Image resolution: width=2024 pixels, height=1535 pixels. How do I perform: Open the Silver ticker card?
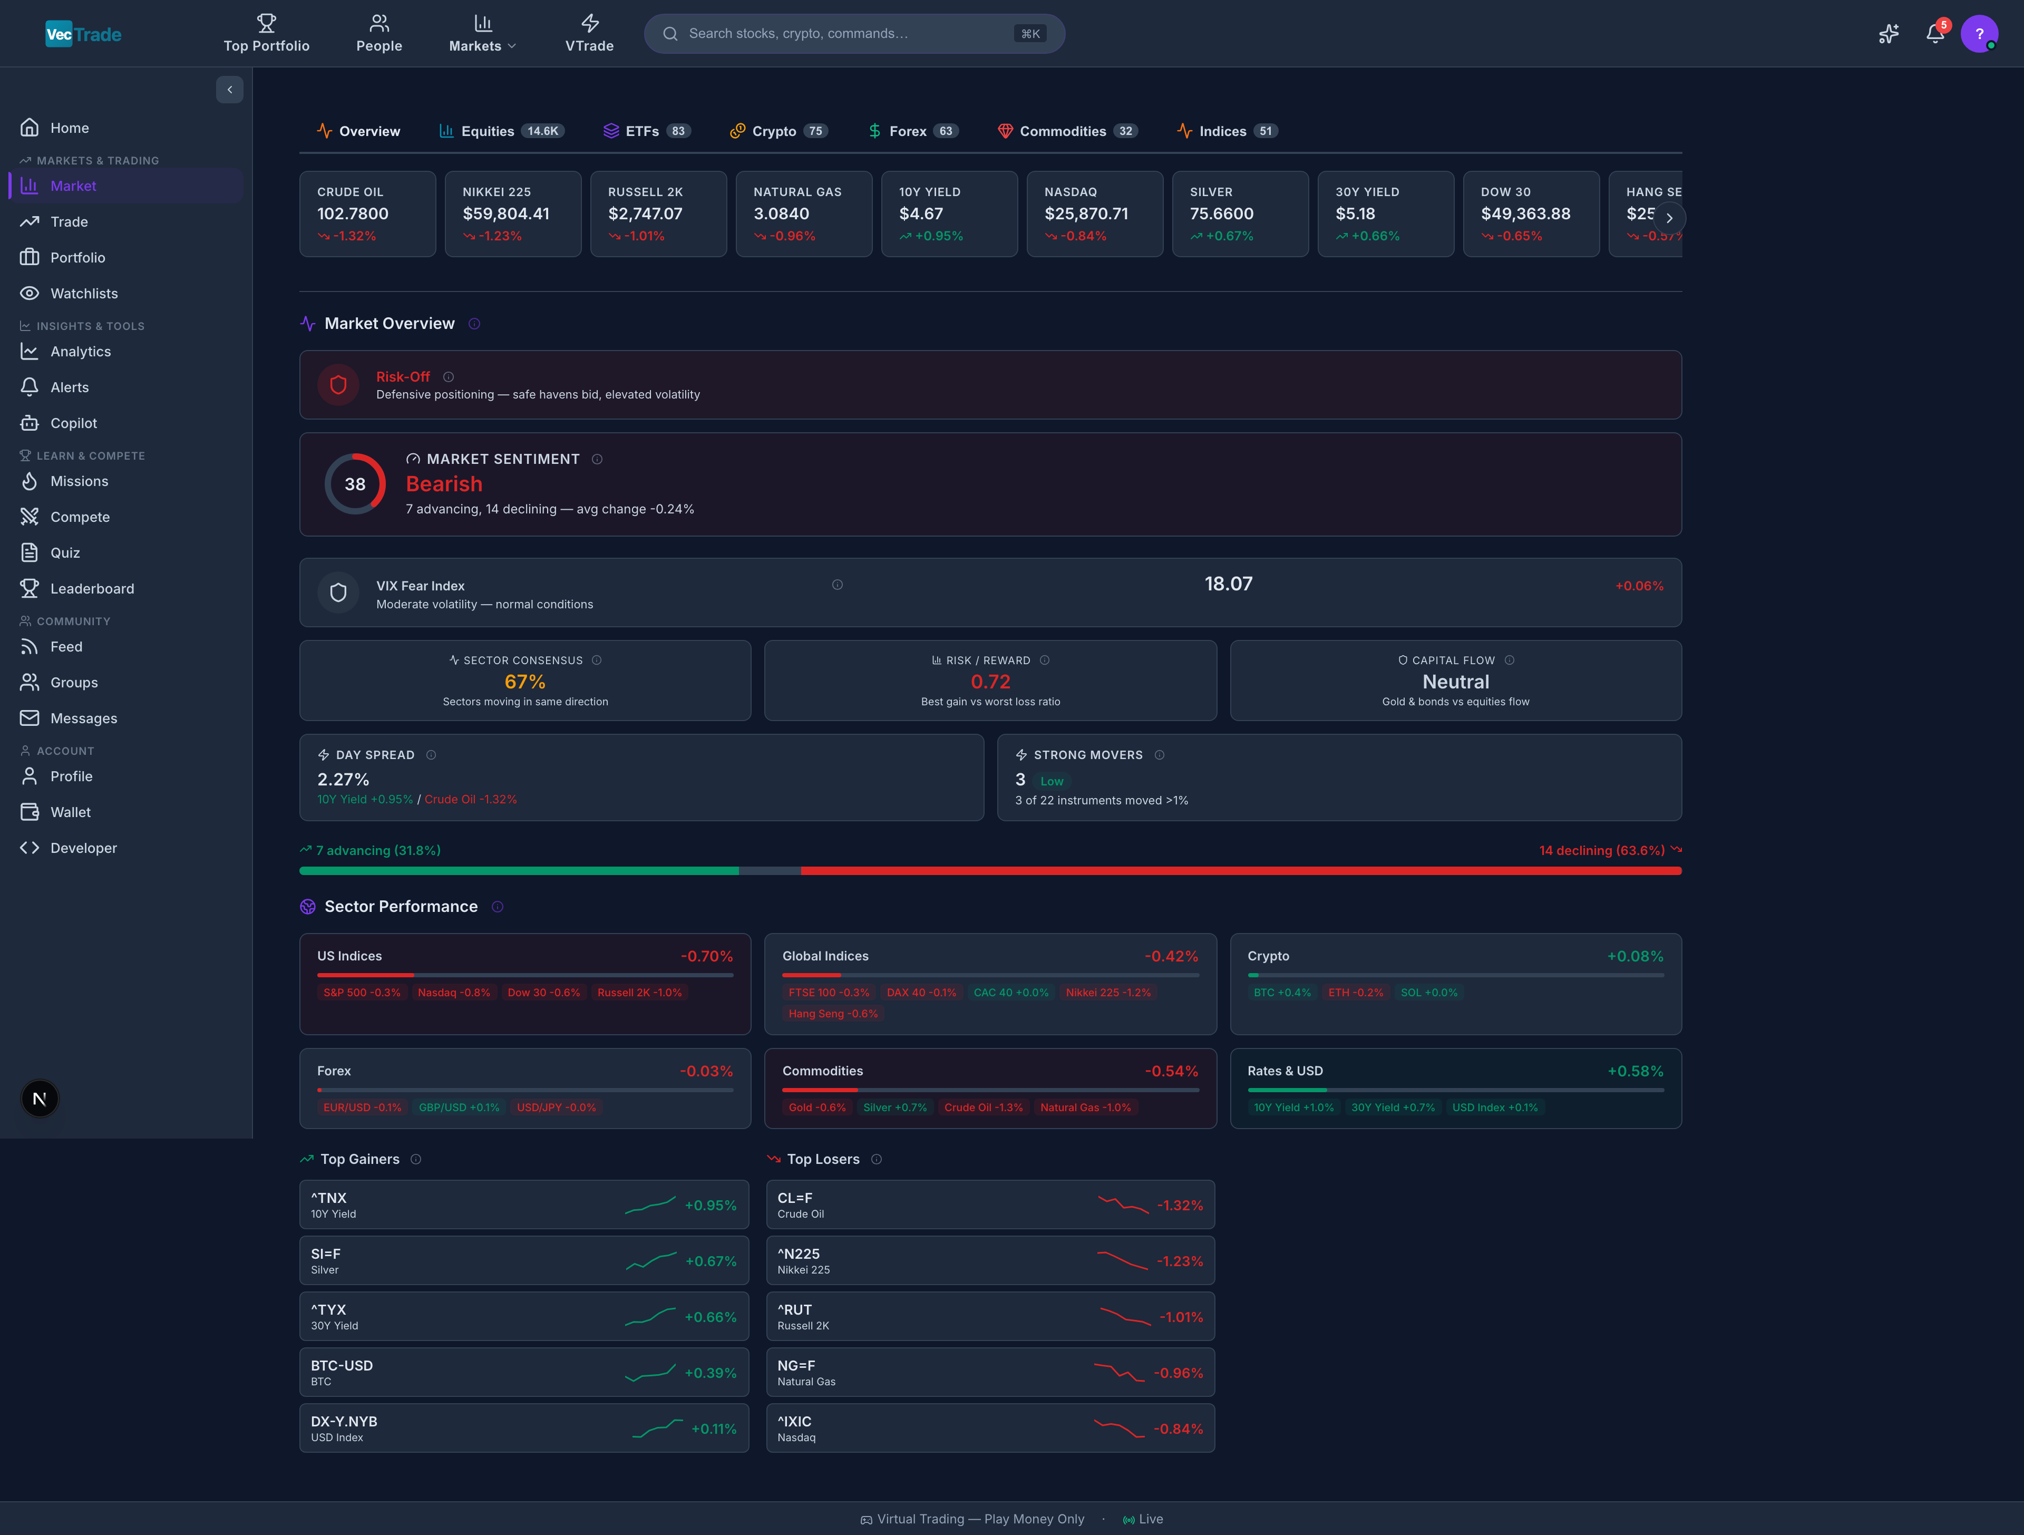coord(1241,214)
